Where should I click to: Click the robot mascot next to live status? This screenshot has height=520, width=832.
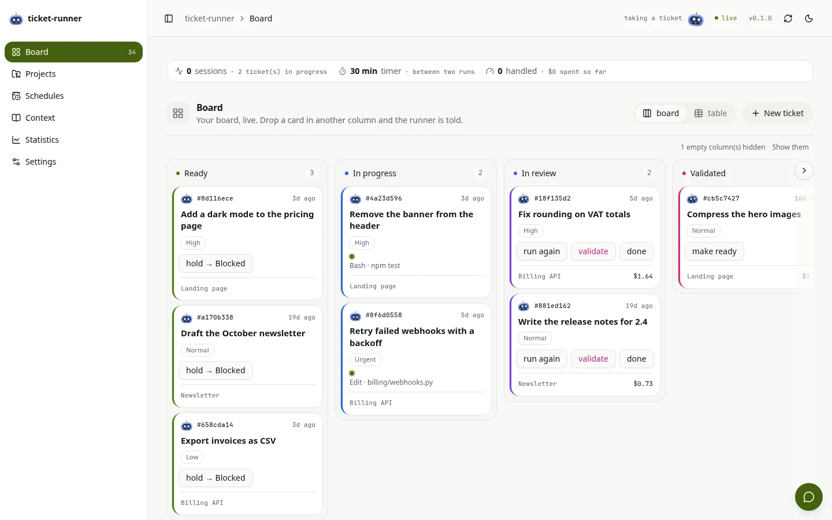(x=696, y=18)
